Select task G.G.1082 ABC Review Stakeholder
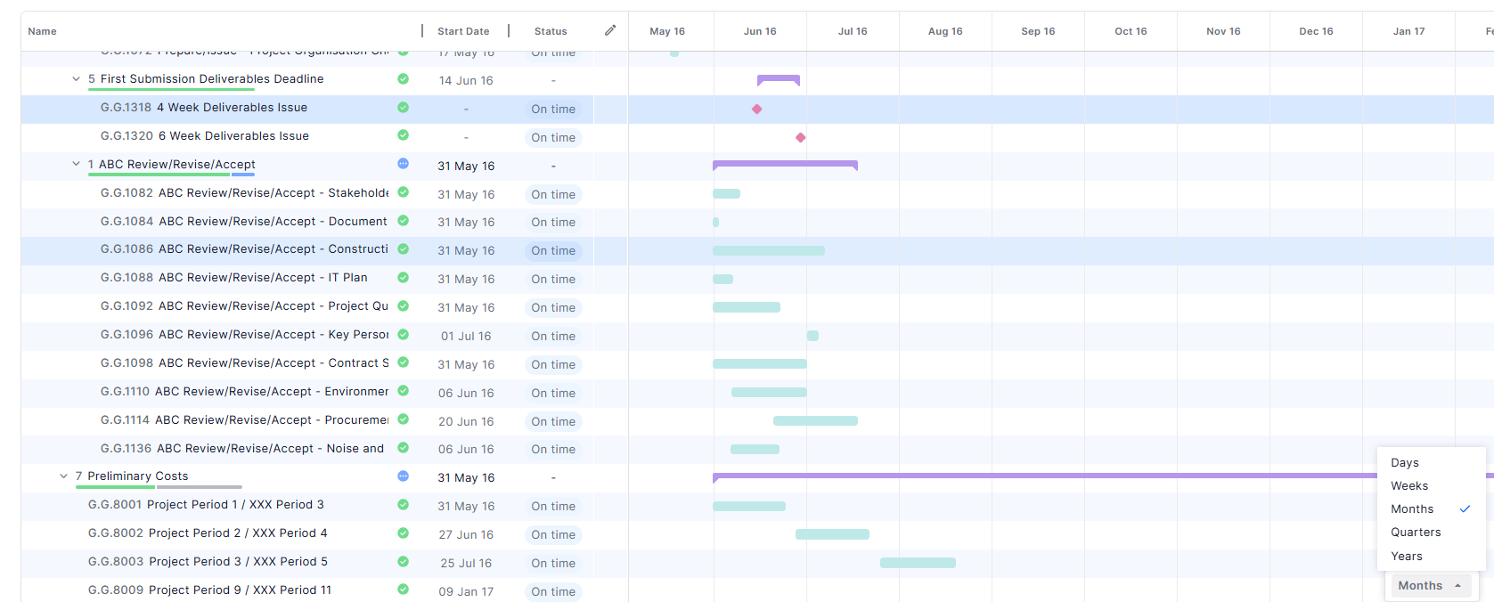 coord(245,193)
